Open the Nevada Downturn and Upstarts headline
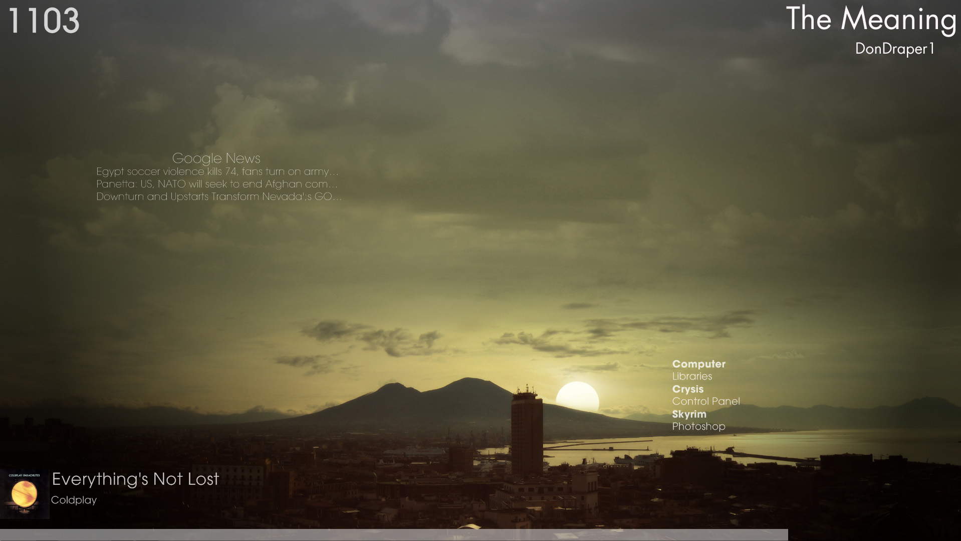 (x=218, y=197)
